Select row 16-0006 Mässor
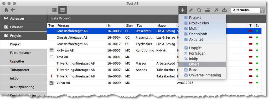This screenshot has width=269, height=100. 154,64
